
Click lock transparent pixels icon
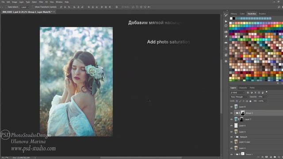coord(237,101)
